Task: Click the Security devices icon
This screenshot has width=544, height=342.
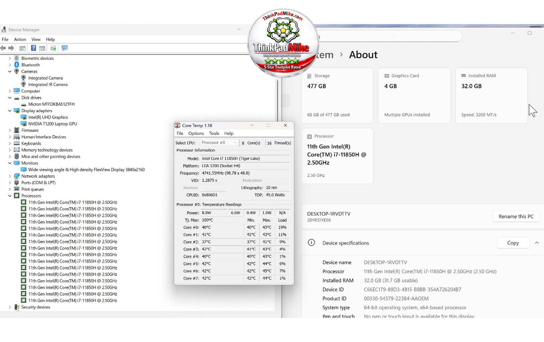Action: pyautogui.click(x=17, y=307)
